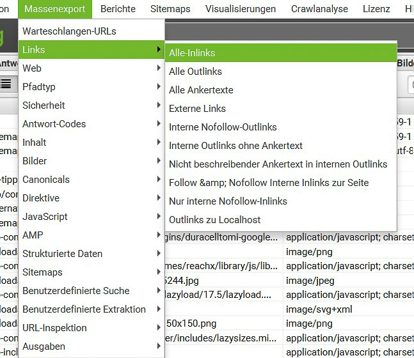Export Externe Links

197,109
